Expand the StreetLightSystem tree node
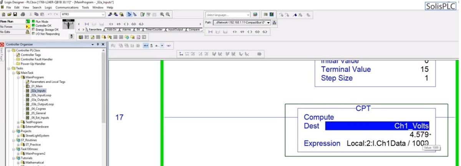461x166 pixels. coord(18,136)
